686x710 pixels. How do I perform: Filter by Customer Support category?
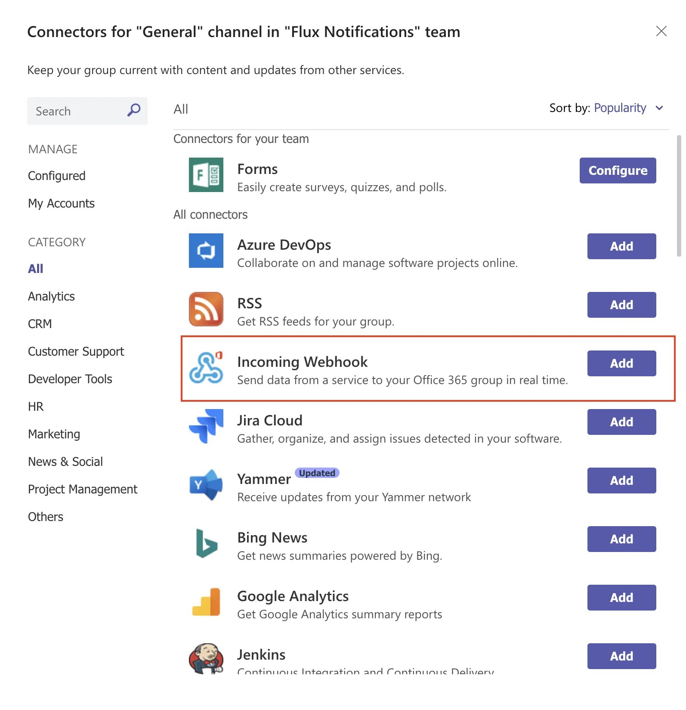(76, 351)
